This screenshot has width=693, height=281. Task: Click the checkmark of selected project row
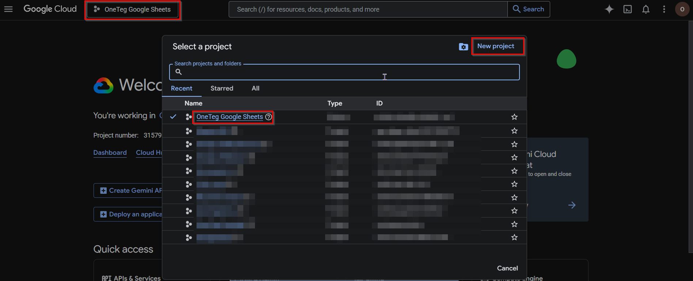click(x=173, y=117)
